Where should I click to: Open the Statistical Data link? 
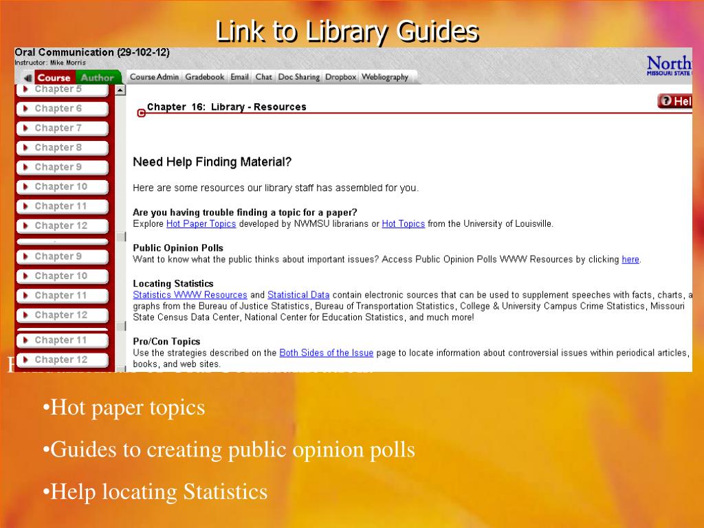(298, 295)
